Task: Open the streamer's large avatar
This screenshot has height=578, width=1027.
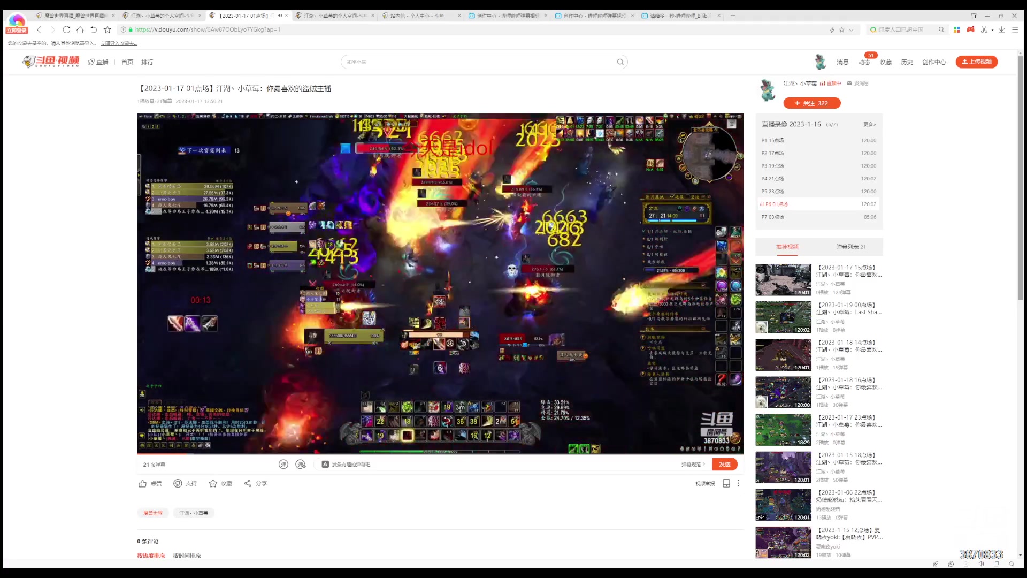Action: (x=768, y=90)
